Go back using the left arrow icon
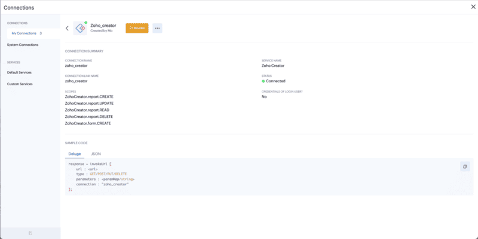 [x=67, y=28]
